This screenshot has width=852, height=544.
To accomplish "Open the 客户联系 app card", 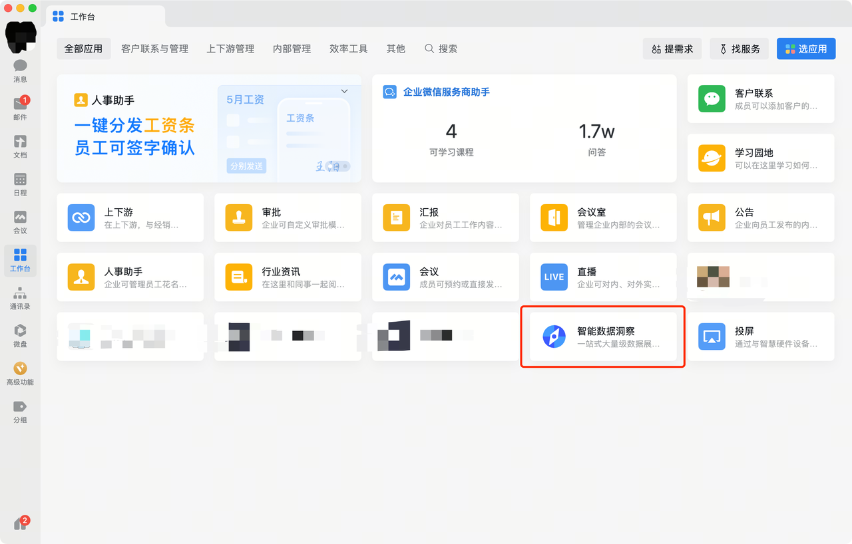I will point(761,98).
